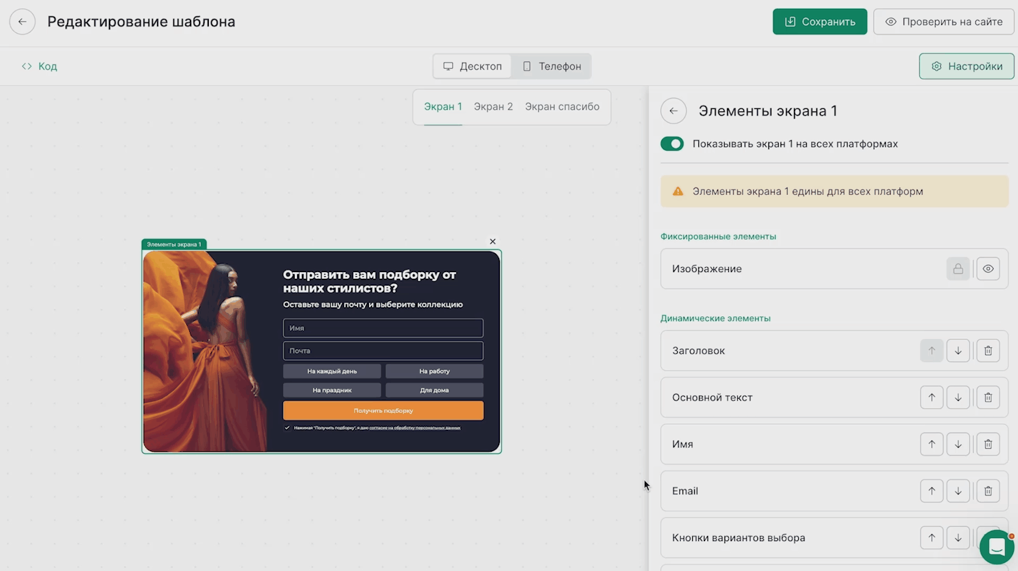Viewport: 1018px width, 571px height.
Task: Click Получить подборку orange button
Action: point(383,411)
